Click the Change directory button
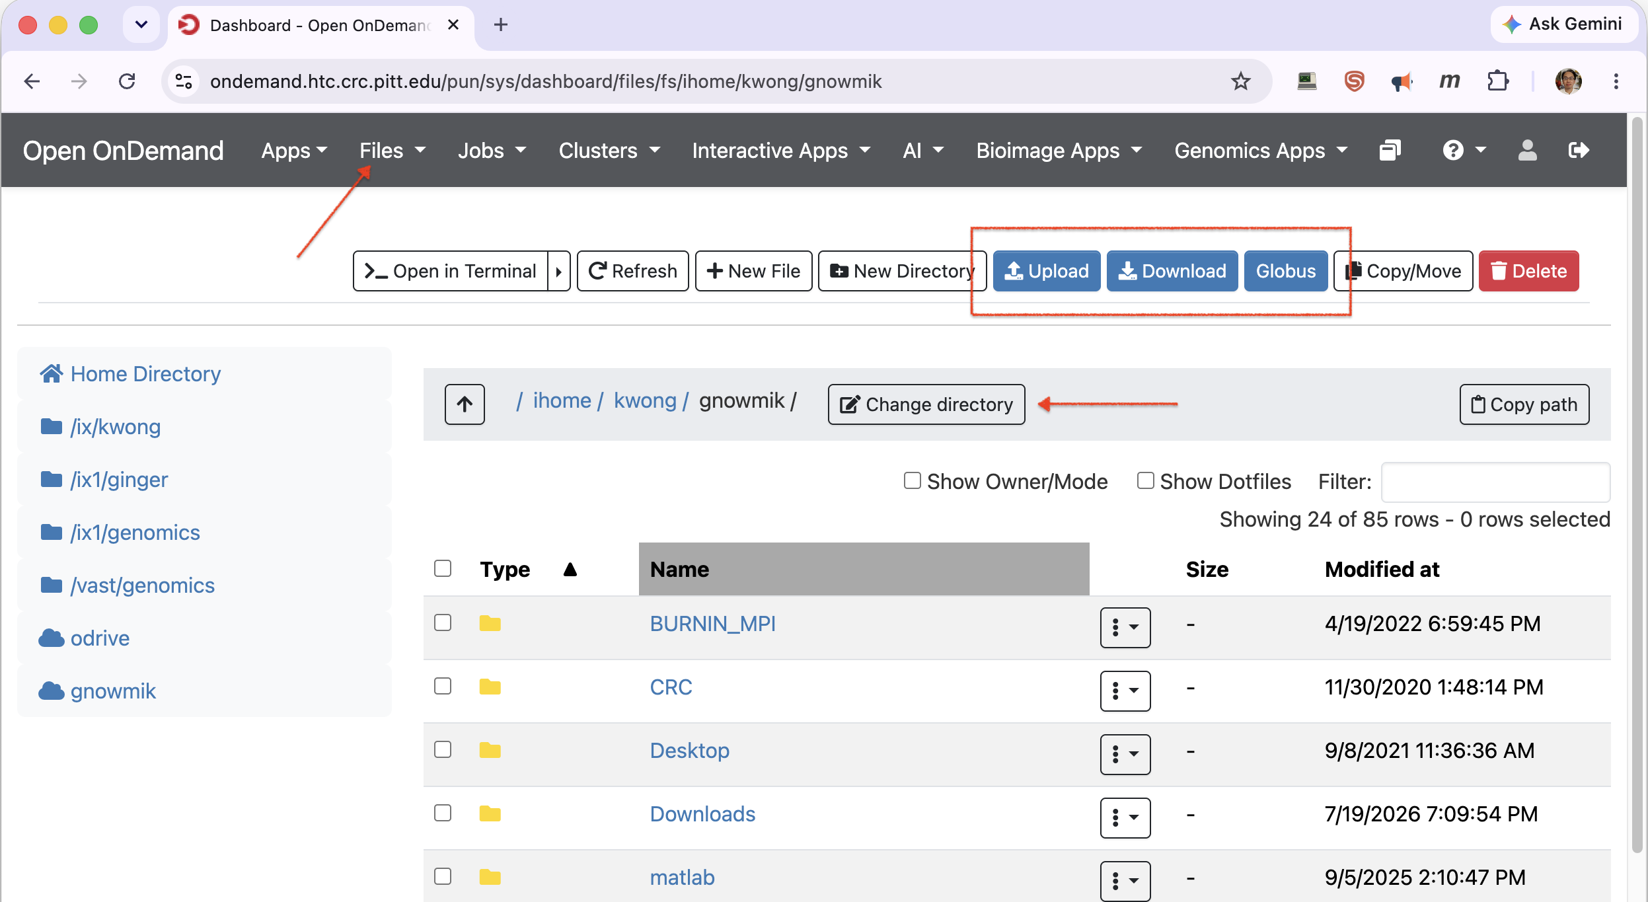This screenshot has height=902, width=1648. (926, 404)
